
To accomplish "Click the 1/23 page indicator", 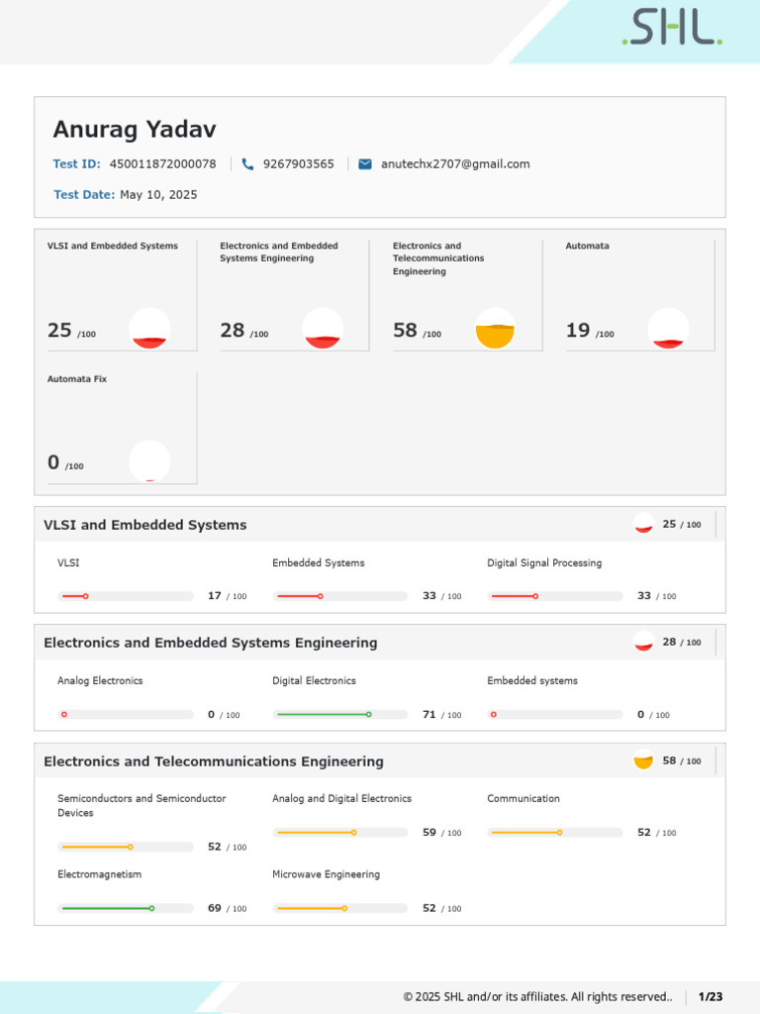I will click(711, 997).
